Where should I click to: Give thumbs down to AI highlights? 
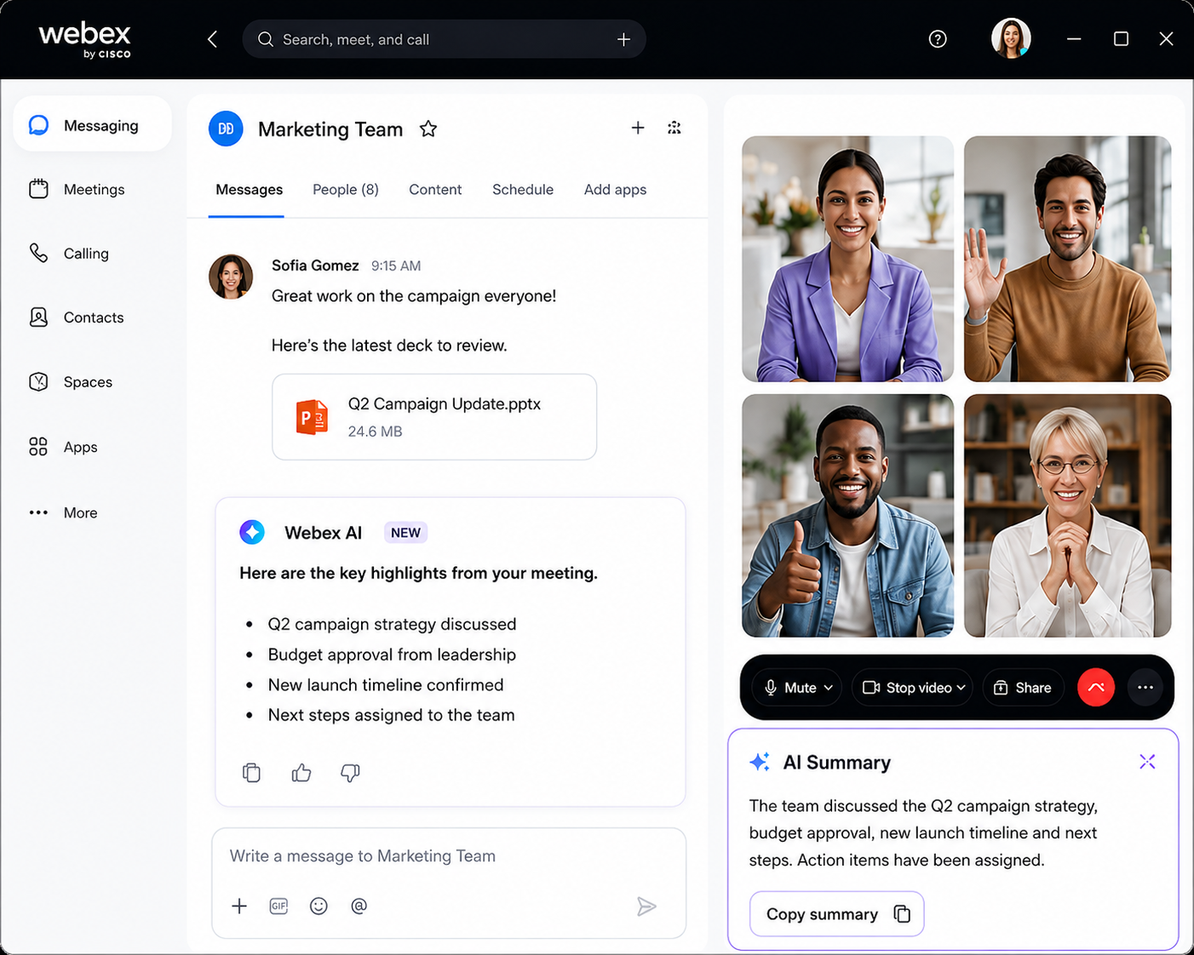[x=350, y=773]
